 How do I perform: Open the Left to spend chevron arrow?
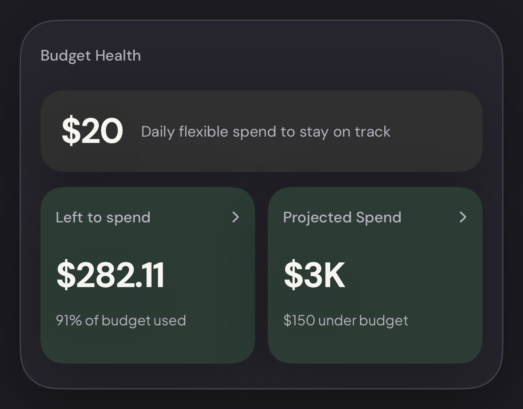point(235,217)
